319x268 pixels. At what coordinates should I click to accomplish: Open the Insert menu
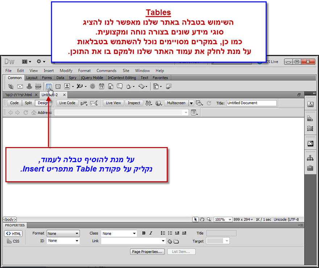click(49, 71)
